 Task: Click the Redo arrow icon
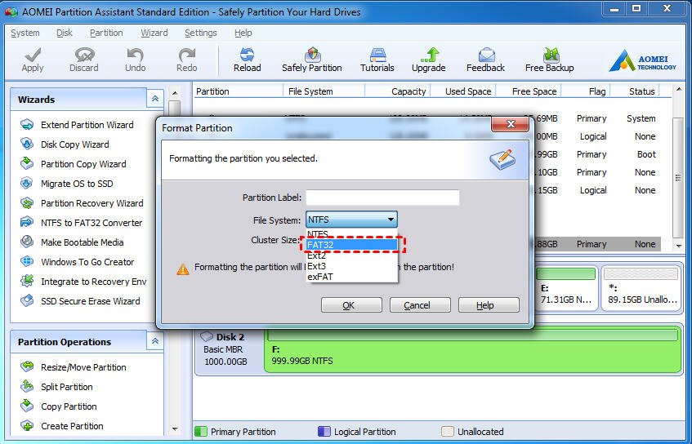click(186, 60)
